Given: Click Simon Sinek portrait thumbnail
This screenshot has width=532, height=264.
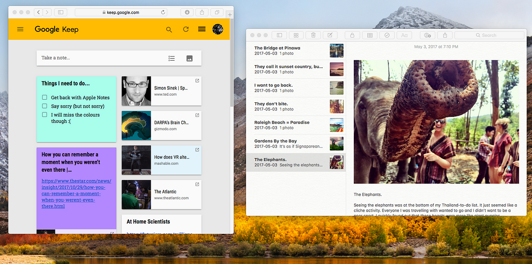Looking at the screenshot, I should (x=136, y=91).
